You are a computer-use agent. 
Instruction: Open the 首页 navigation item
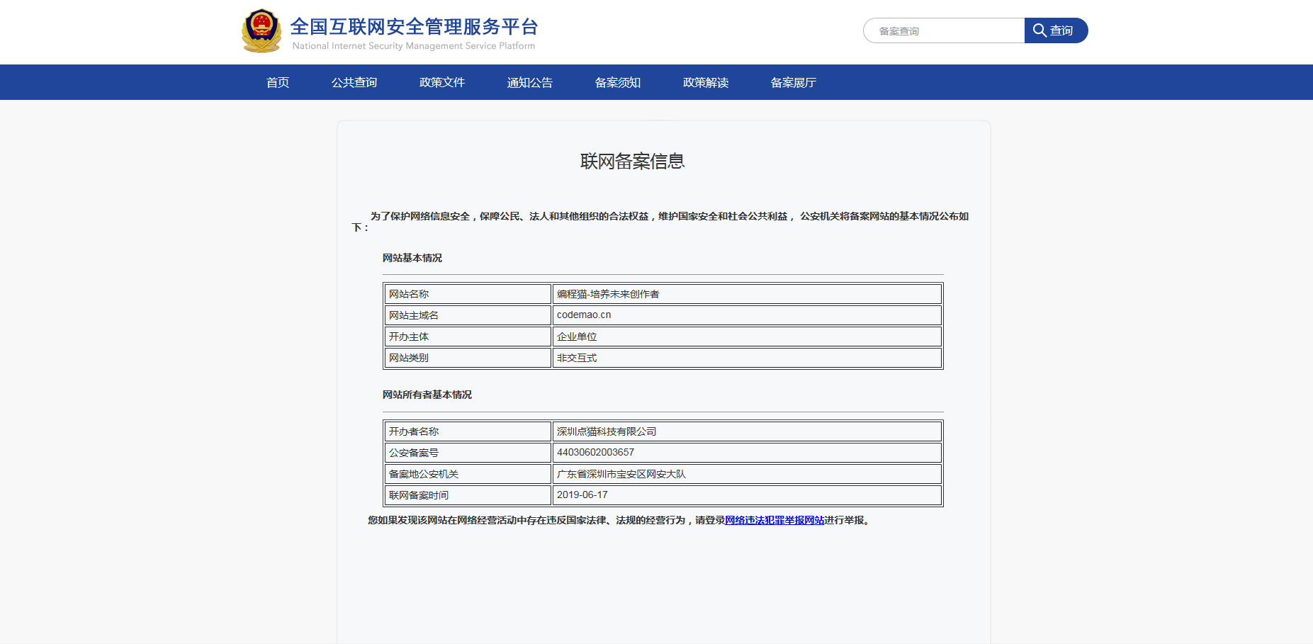[x=278, y=82]
